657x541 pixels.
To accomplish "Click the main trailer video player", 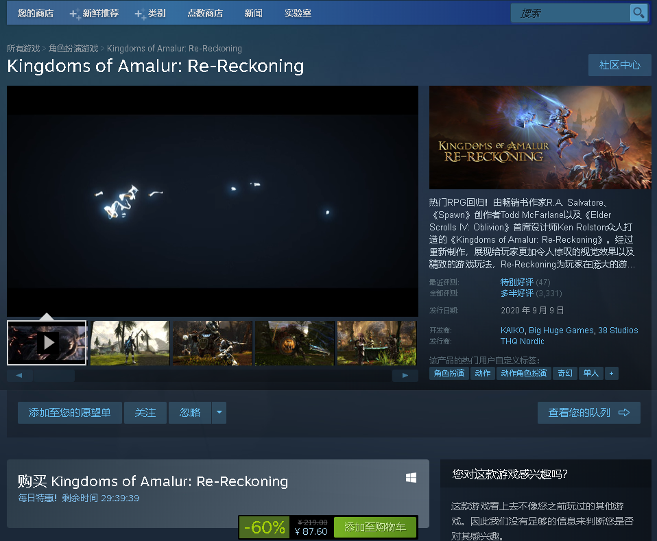I will click(x=213, y=201).
